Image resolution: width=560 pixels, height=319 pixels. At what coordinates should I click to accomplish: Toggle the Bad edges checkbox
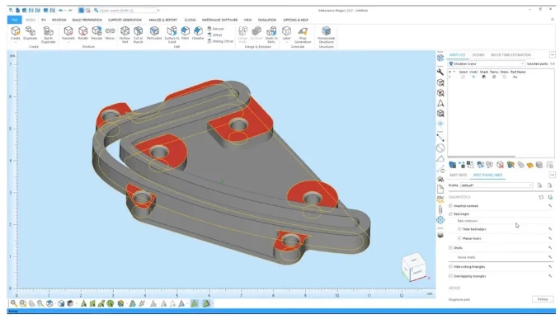click(x=450, y=214)
